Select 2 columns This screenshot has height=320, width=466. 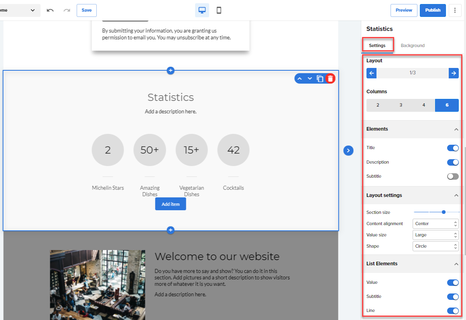tap(378, 105)
